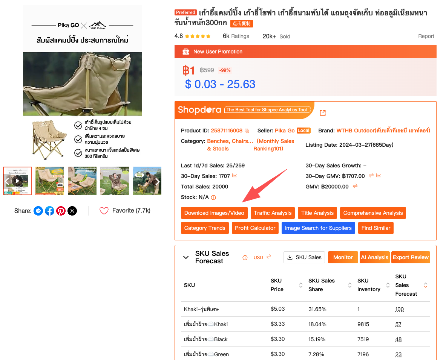446x360 pixels.
Task: Open Shopdora external link icon
Action: (x=323, y=113)
